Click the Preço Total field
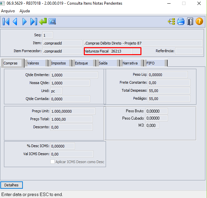Image resolution: width=207 pixels, height=198 pixels. tap(72, 119)
